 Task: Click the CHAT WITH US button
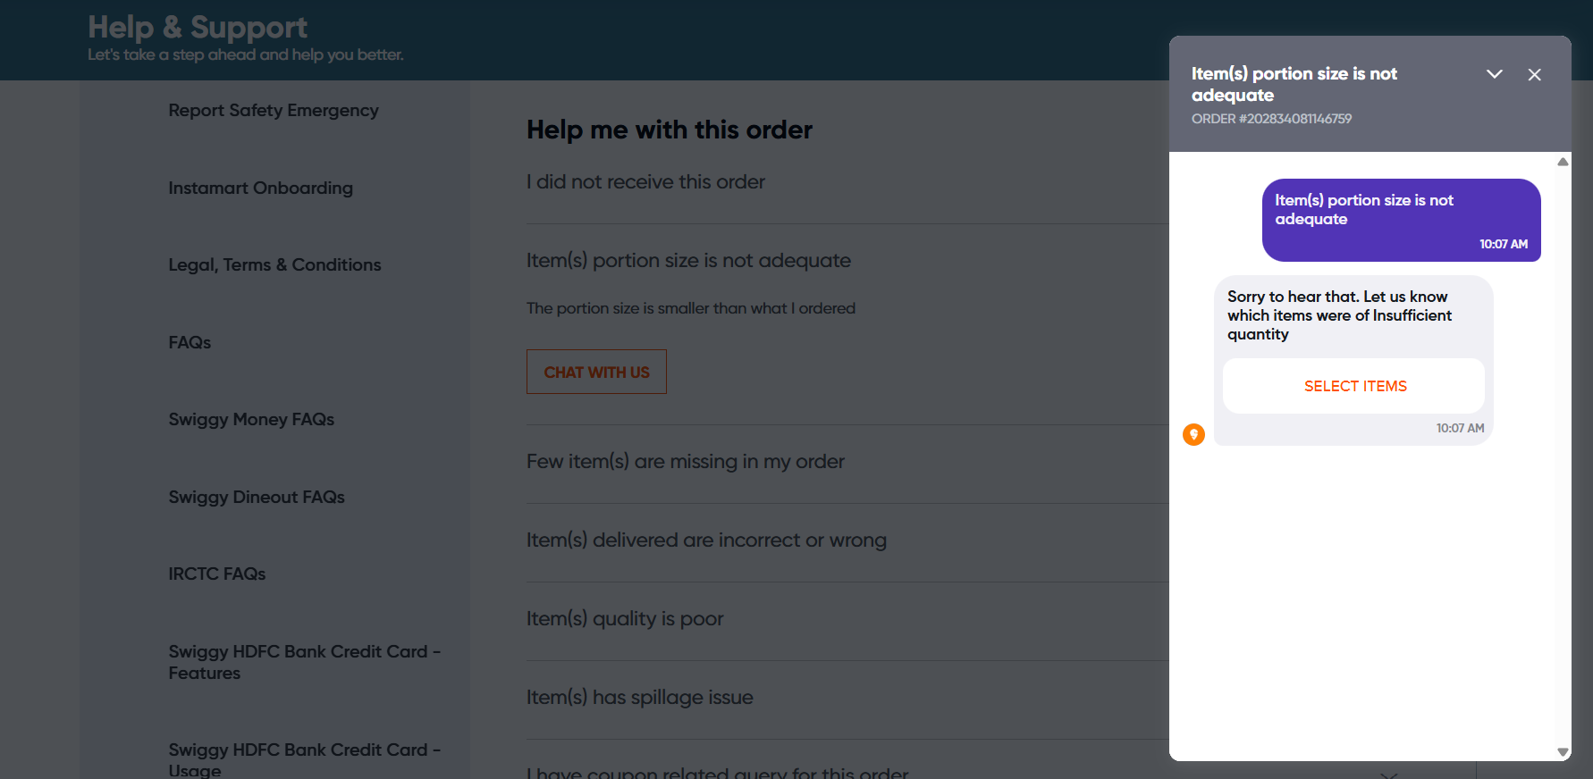(596, 373)
